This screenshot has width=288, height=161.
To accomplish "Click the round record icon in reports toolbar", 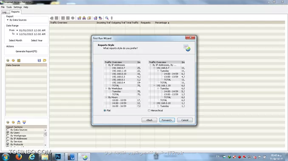I will click(73, 18).
